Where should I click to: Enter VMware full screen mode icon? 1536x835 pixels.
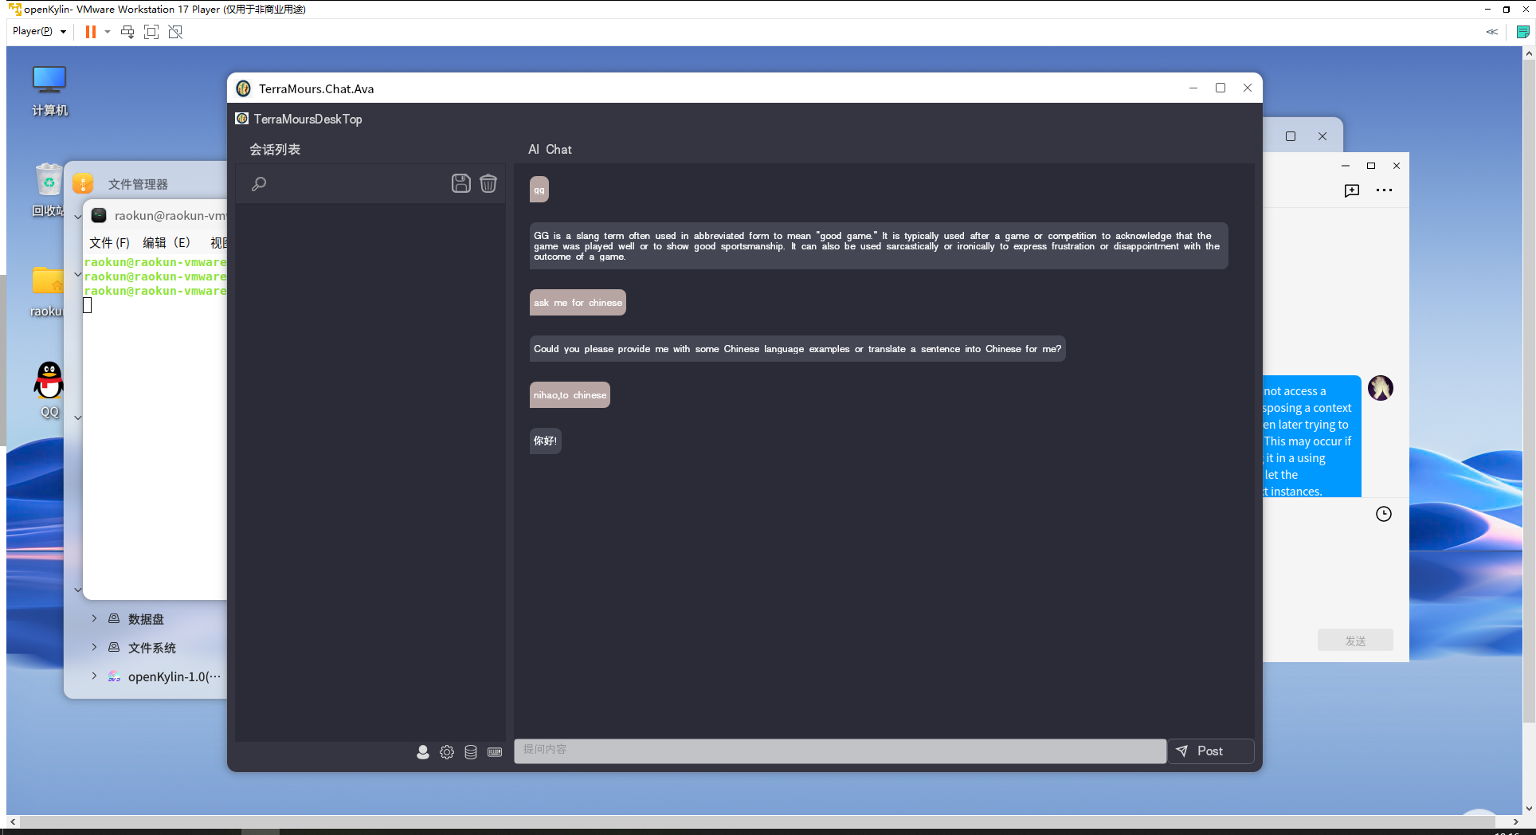point(151,32)
